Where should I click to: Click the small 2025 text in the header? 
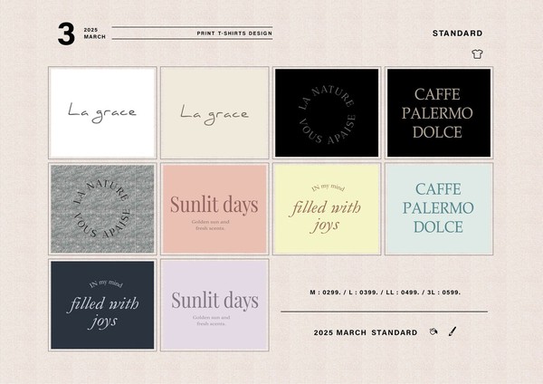(x=90, y=30)
